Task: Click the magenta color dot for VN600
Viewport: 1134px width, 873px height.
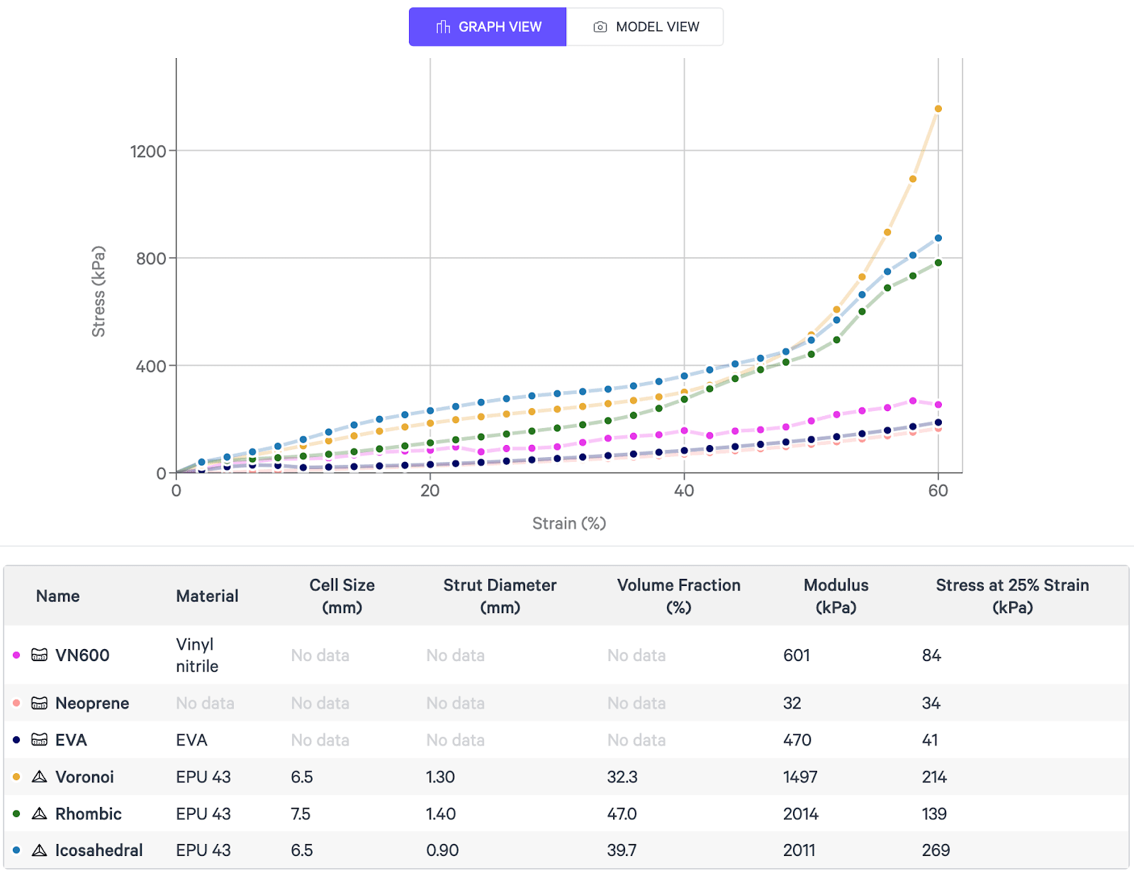Action: (16, 655)
